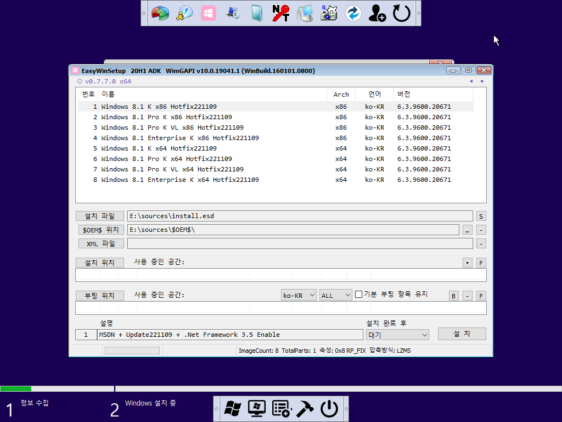Screen dimensions: 562x422
Task: Click the monitor with Windows logo icon
Action: (257, 408)
